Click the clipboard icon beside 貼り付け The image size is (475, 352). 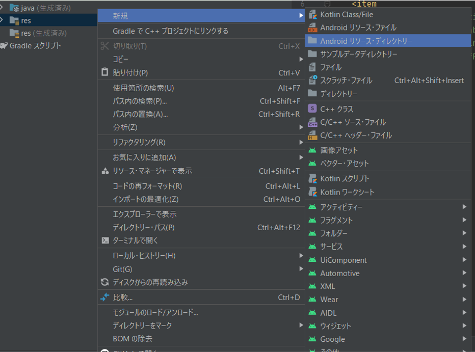[104, 72]
